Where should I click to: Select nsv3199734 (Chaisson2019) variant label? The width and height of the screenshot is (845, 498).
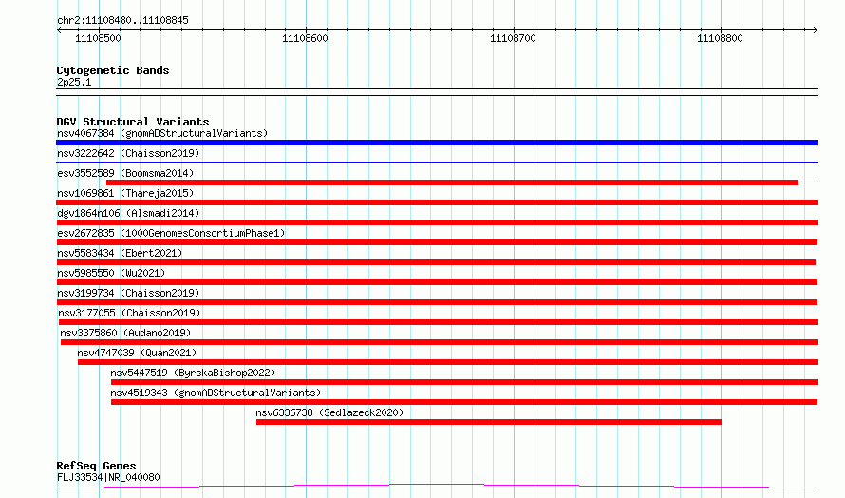pyautogui.click(x=128, y=293)
